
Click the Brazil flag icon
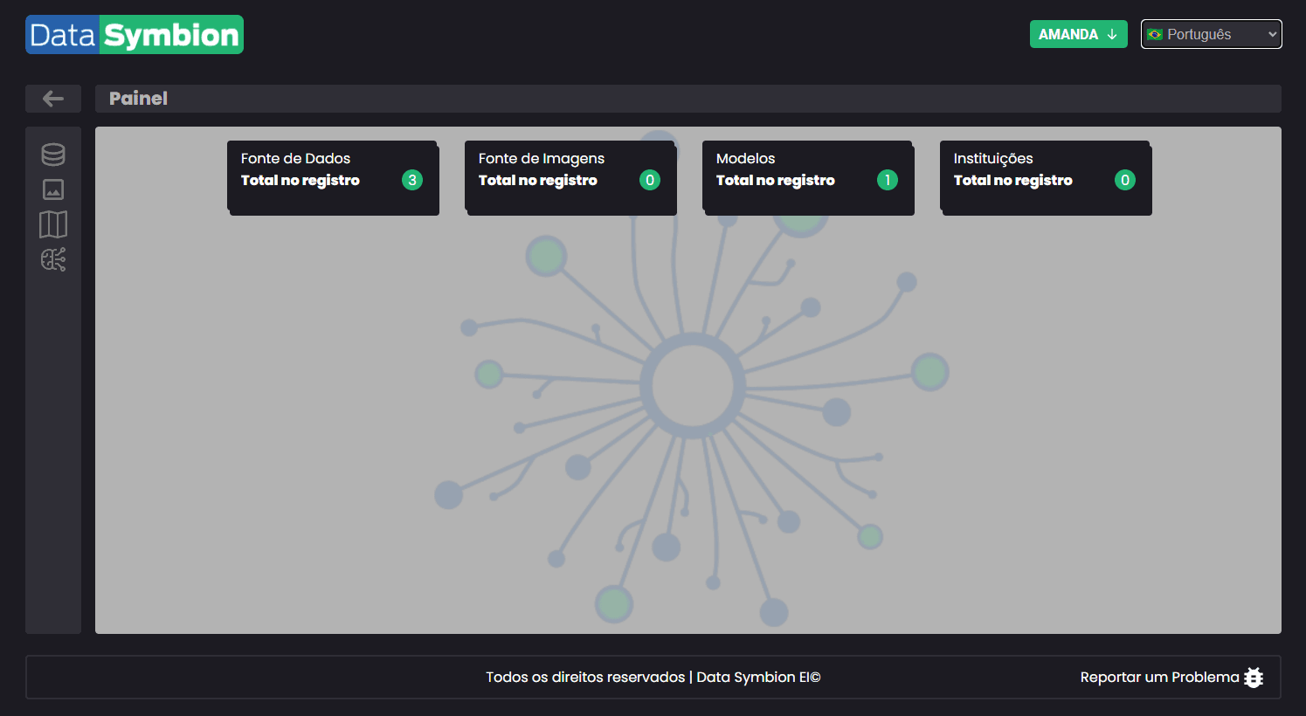click(x=1155, y=35)
